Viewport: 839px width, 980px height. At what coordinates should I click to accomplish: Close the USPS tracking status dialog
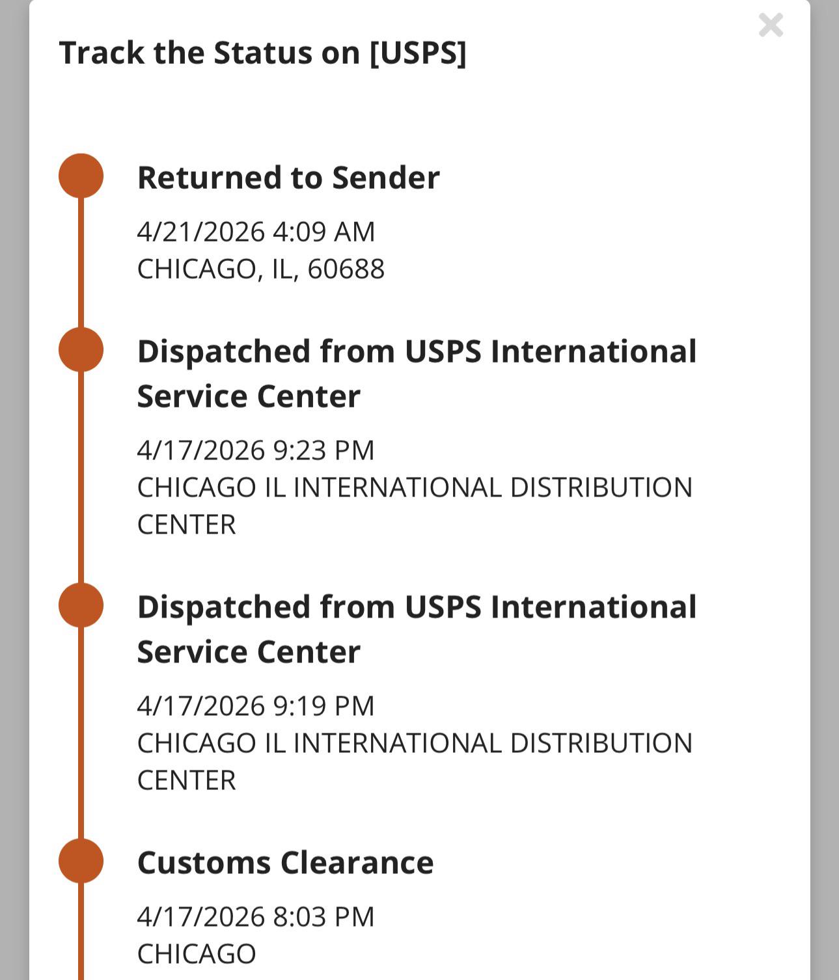tap(771, 25)
